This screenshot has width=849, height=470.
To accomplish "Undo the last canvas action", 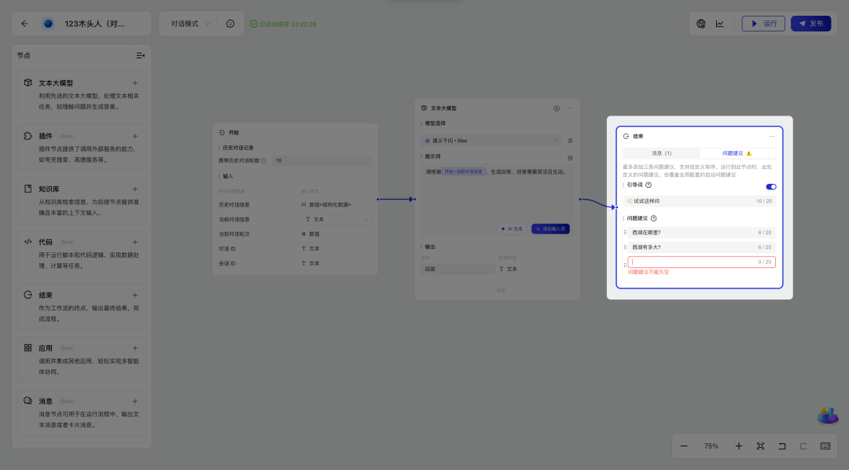I will coord(782,446).
